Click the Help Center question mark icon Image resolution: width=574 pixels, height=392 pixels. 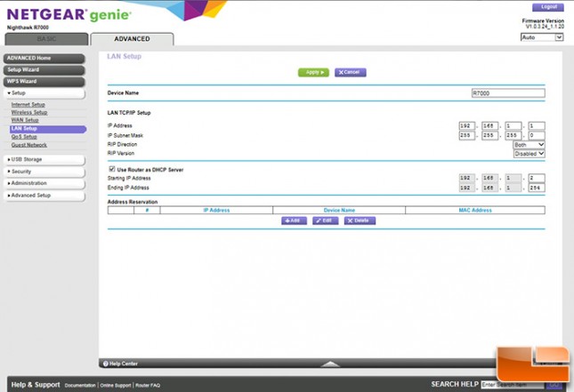pos(105,364)
